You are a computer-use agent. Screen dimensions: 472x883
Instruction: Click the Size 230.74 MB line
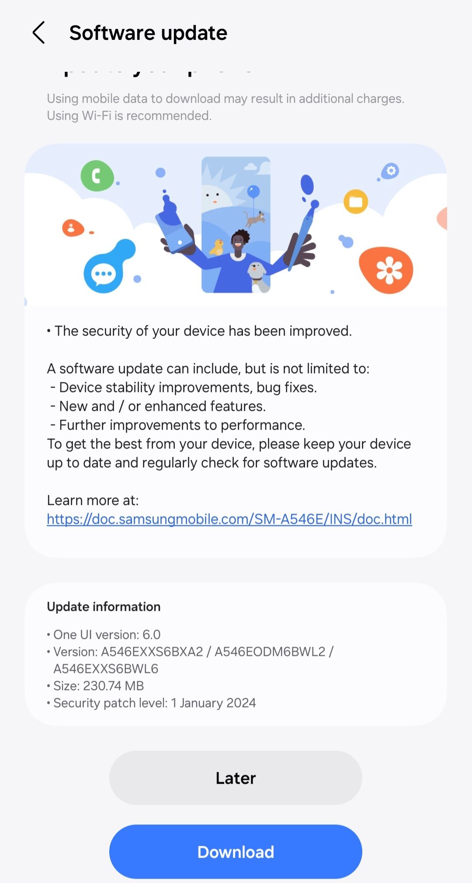[x=95, y=686]
